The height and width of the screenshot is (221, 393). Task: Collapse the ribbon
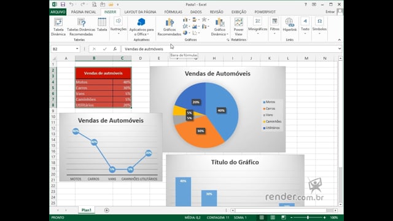(x=339, y=40)
